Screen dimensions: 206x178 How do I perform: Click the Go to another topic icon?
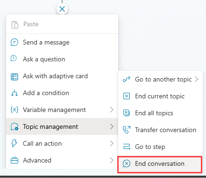127,79
